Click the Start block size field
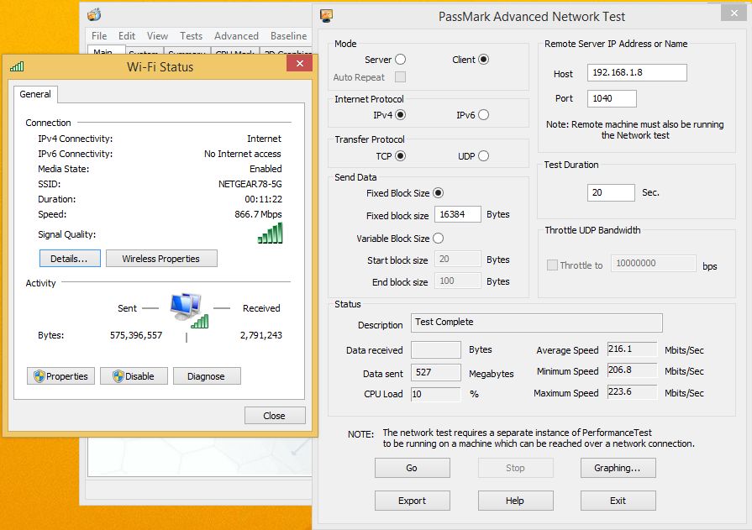This screenshot has width=752, height=530. 458,259
